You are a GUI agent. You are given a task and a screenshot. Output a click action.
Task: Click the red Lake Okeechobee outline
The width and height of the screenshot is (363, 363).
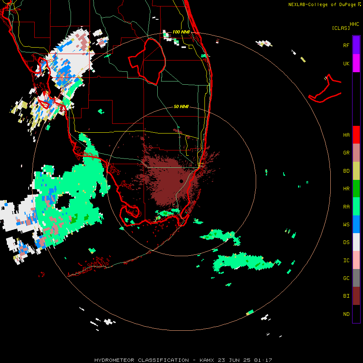click(147, 61)
